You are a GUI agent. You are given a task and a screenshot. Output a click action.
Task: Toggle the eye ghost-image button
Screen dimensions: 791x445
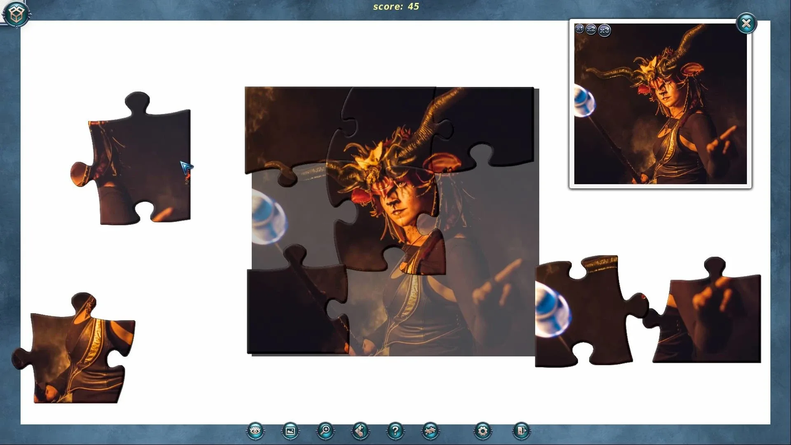[255, 431]
